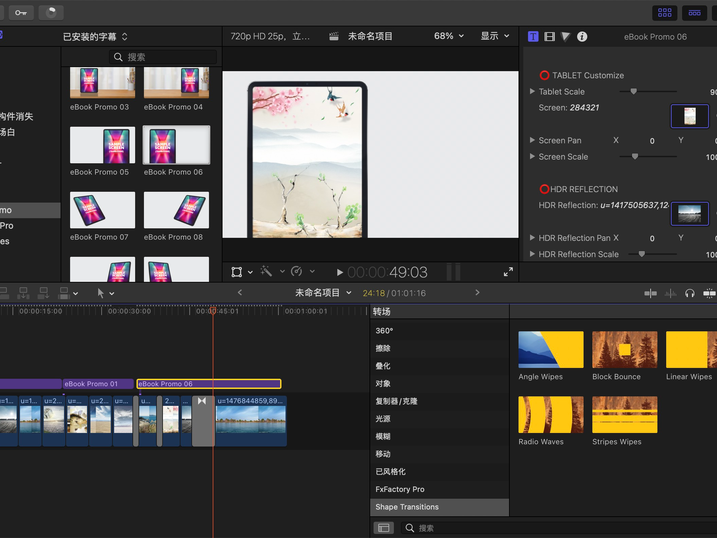Click the transitions browser search field

click(559, 528)
